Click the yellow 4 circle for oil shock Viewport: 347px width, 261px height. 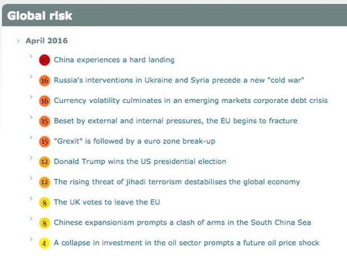pos(45,243)
